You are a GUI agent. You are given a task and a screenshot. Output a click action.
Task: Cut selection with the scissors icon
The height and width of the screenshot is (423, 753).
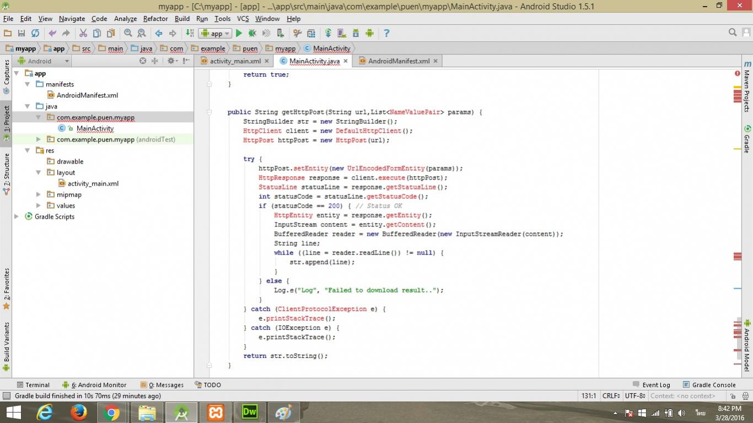coord(83,33)
